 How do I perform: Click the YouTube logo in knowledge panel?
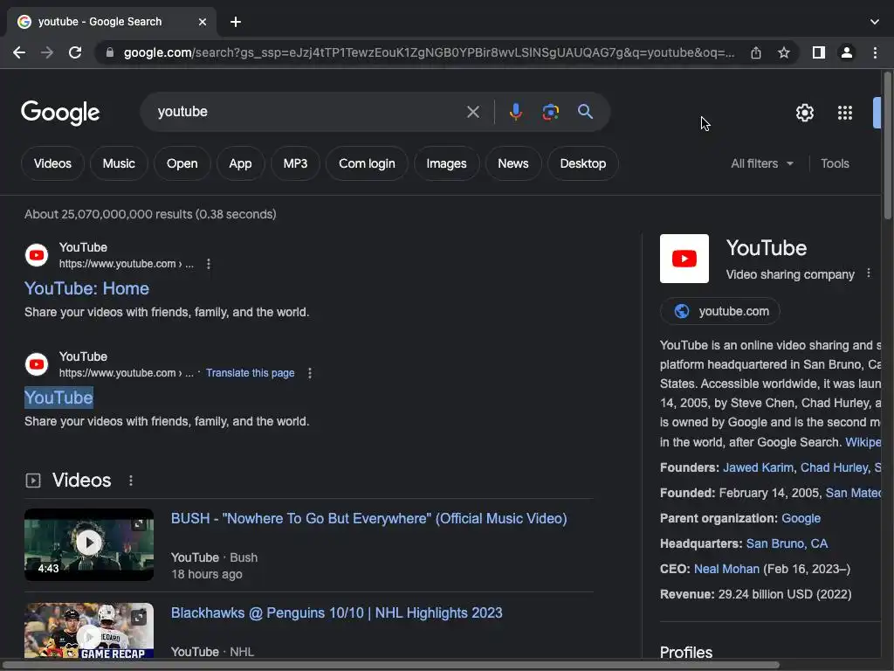pyautogui.click(x=684, y=259)
